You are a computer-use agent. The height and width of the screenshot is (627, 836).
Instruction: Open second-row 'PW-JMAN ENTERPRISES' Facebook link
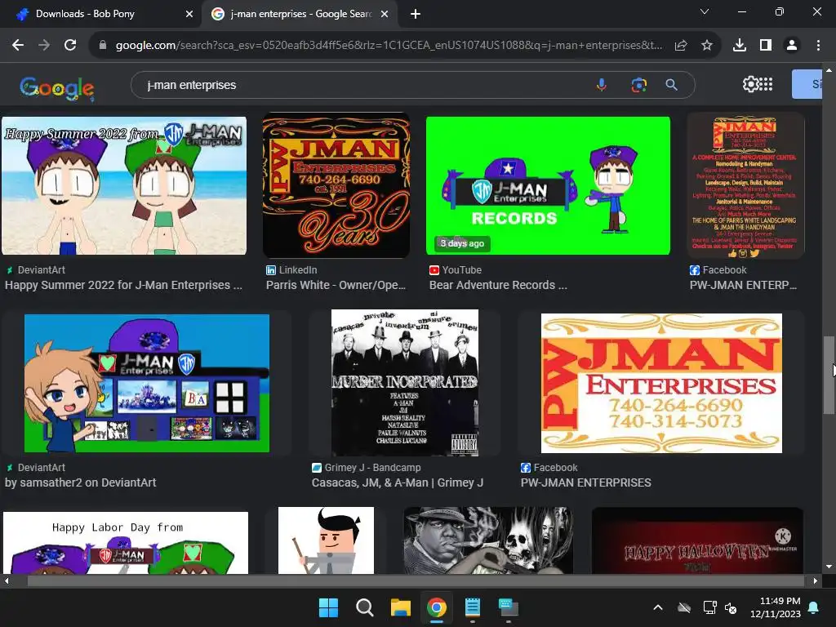coord(585,482)
